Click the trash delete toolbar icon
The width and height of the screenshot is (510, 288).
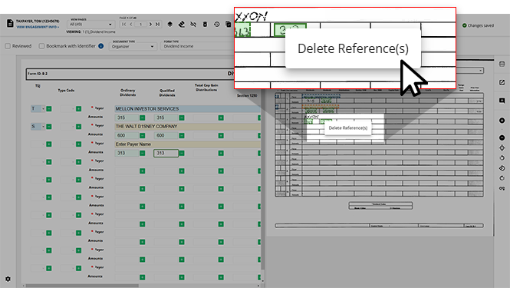pyautogui.click(x=205, y=24)
